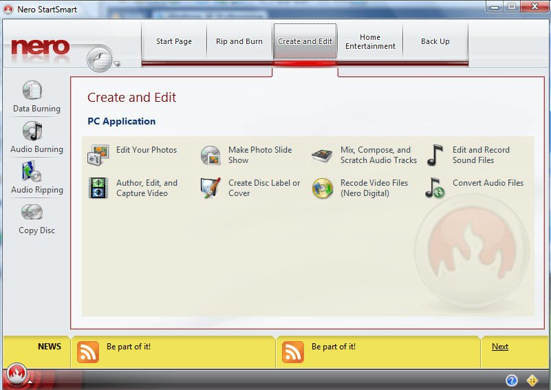Open the Edit Your Photos icon
Image resolution: width=551 pixels, height=390 pixels.
pyautogui.click(x=98, y=155)
